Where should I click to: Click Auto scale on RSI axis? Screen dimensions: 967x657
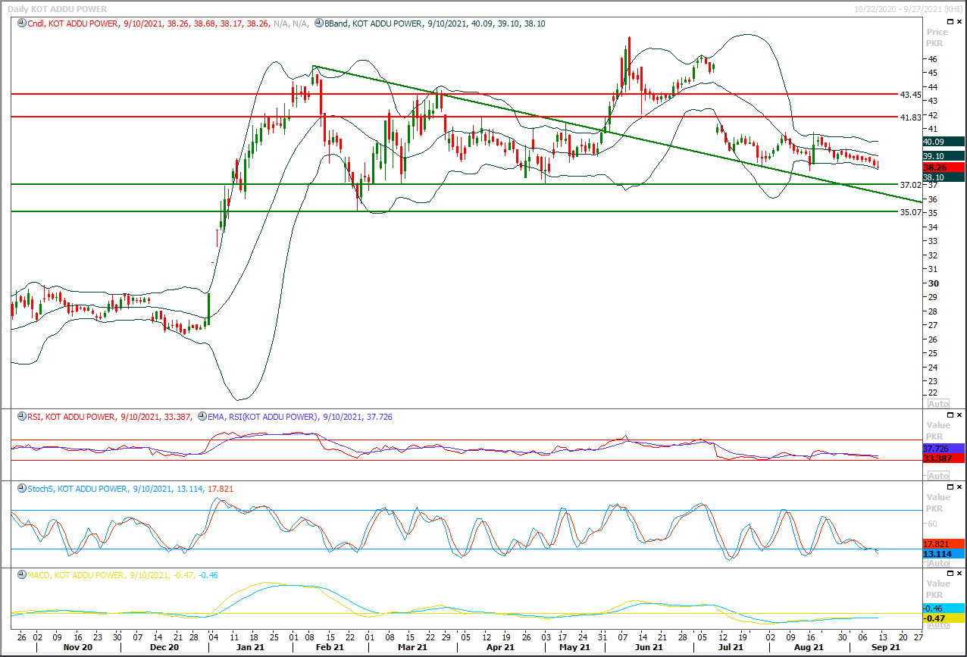[938, 476]
